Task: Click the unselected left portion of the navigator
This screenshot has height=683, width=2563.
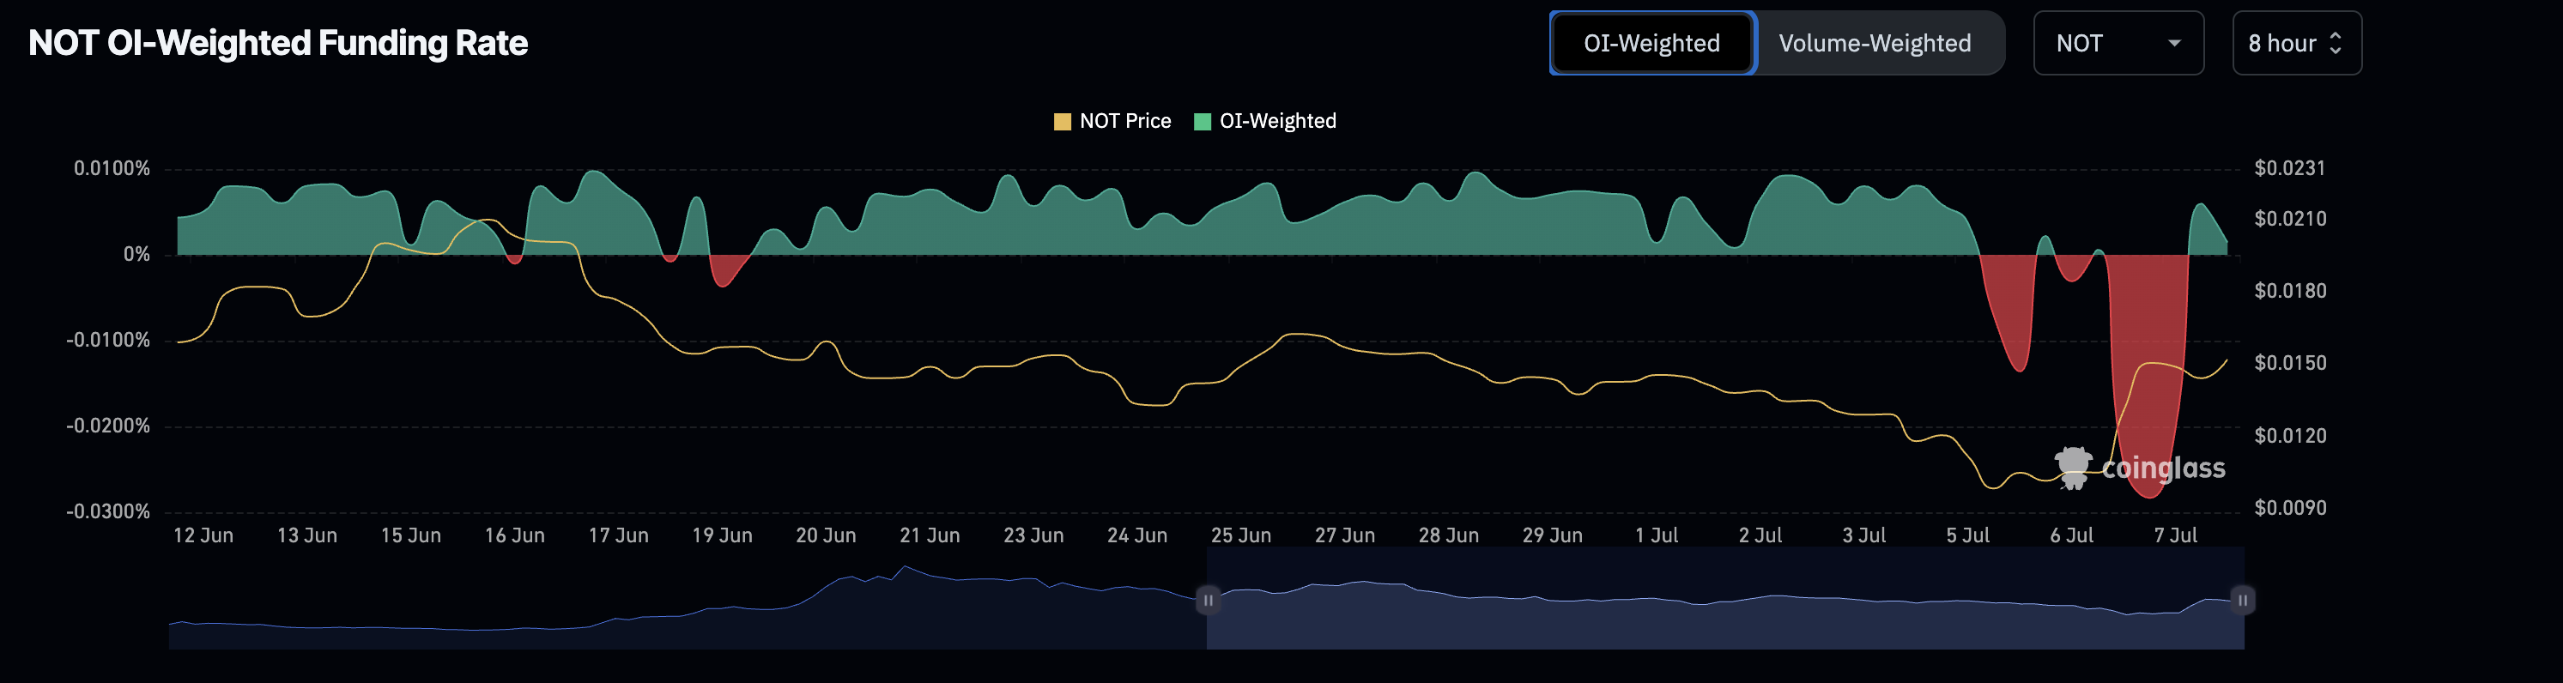Action: pos(688,599)
